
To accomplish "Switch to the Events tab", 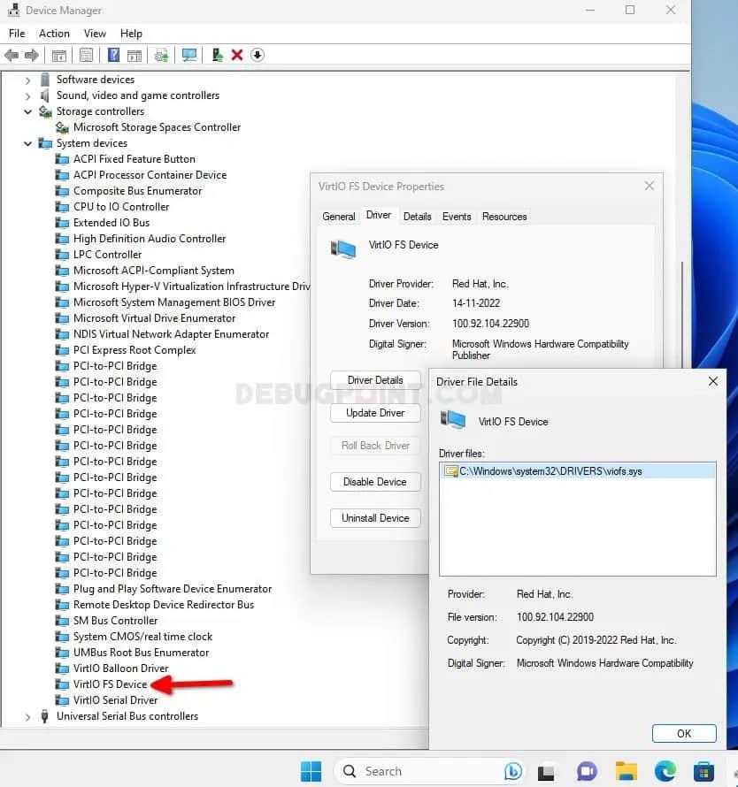I will click(x=457, y=217).
